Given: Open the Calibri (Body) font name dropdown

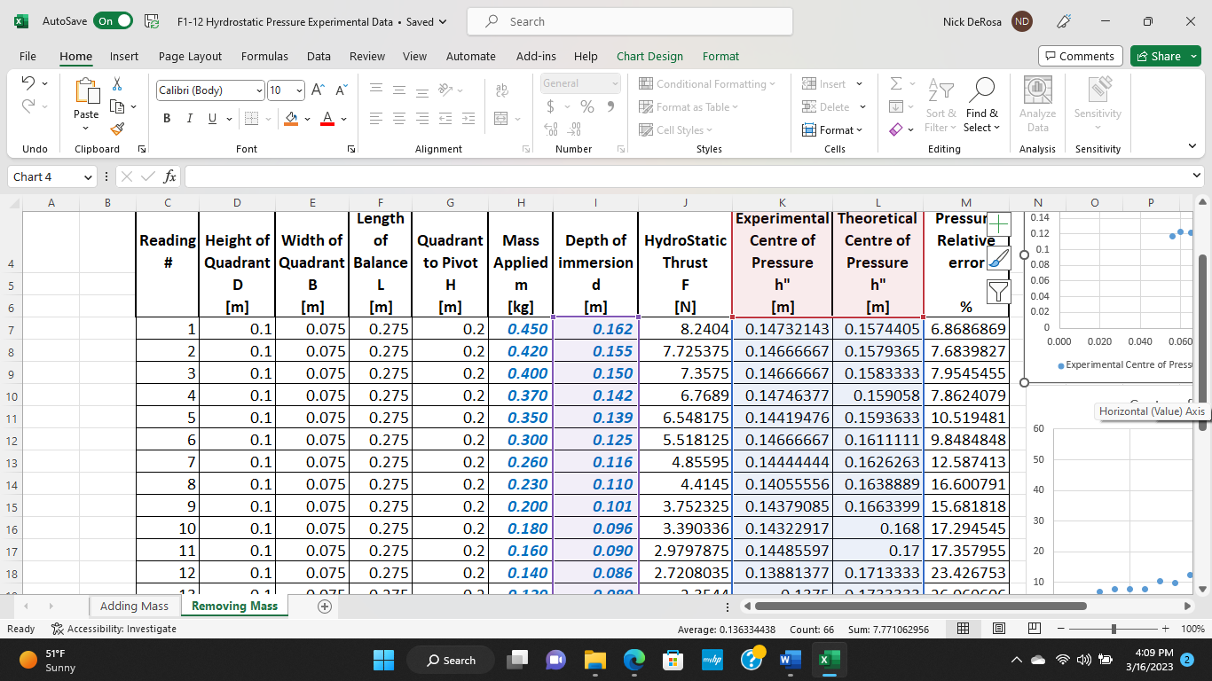Looking at the screenshot, I should (x=259, y=90).
